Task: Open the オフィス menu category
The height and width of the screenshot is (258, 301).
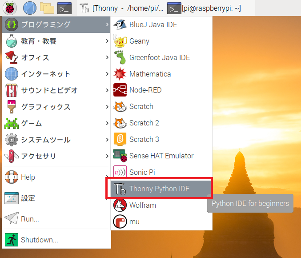Action: [x=56, y=57]
